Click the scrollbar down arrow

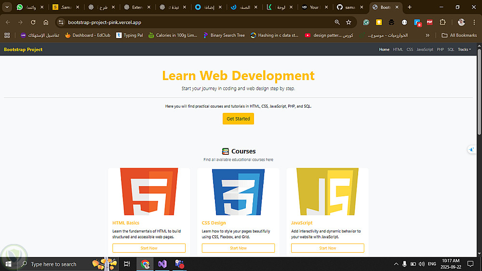click(479, 254)
